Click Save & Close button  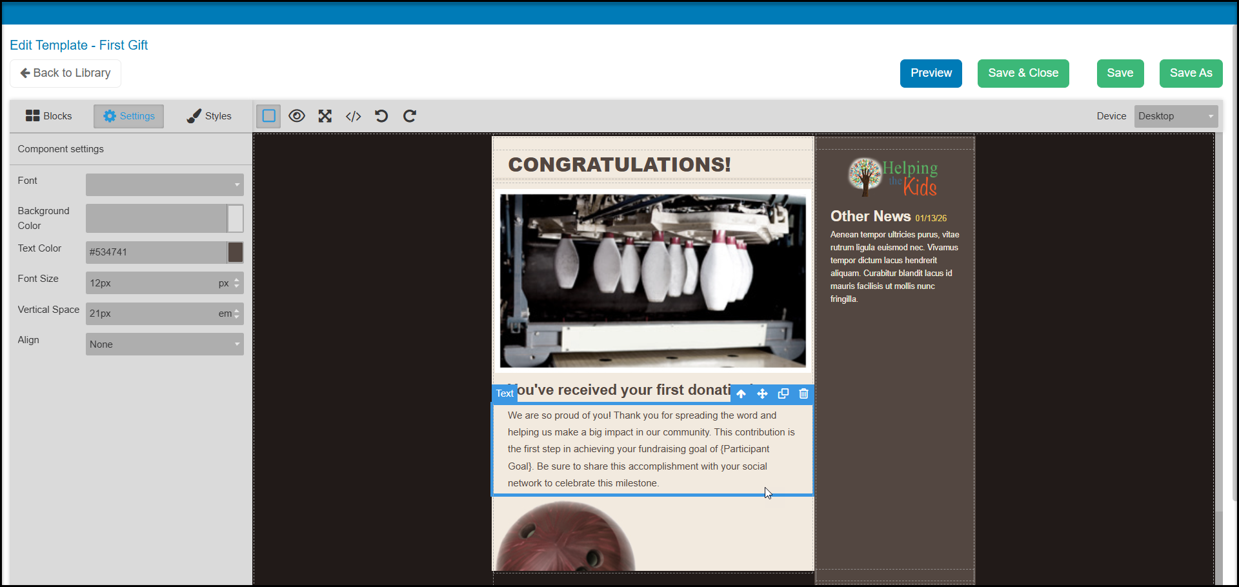tap(1023, 74)
